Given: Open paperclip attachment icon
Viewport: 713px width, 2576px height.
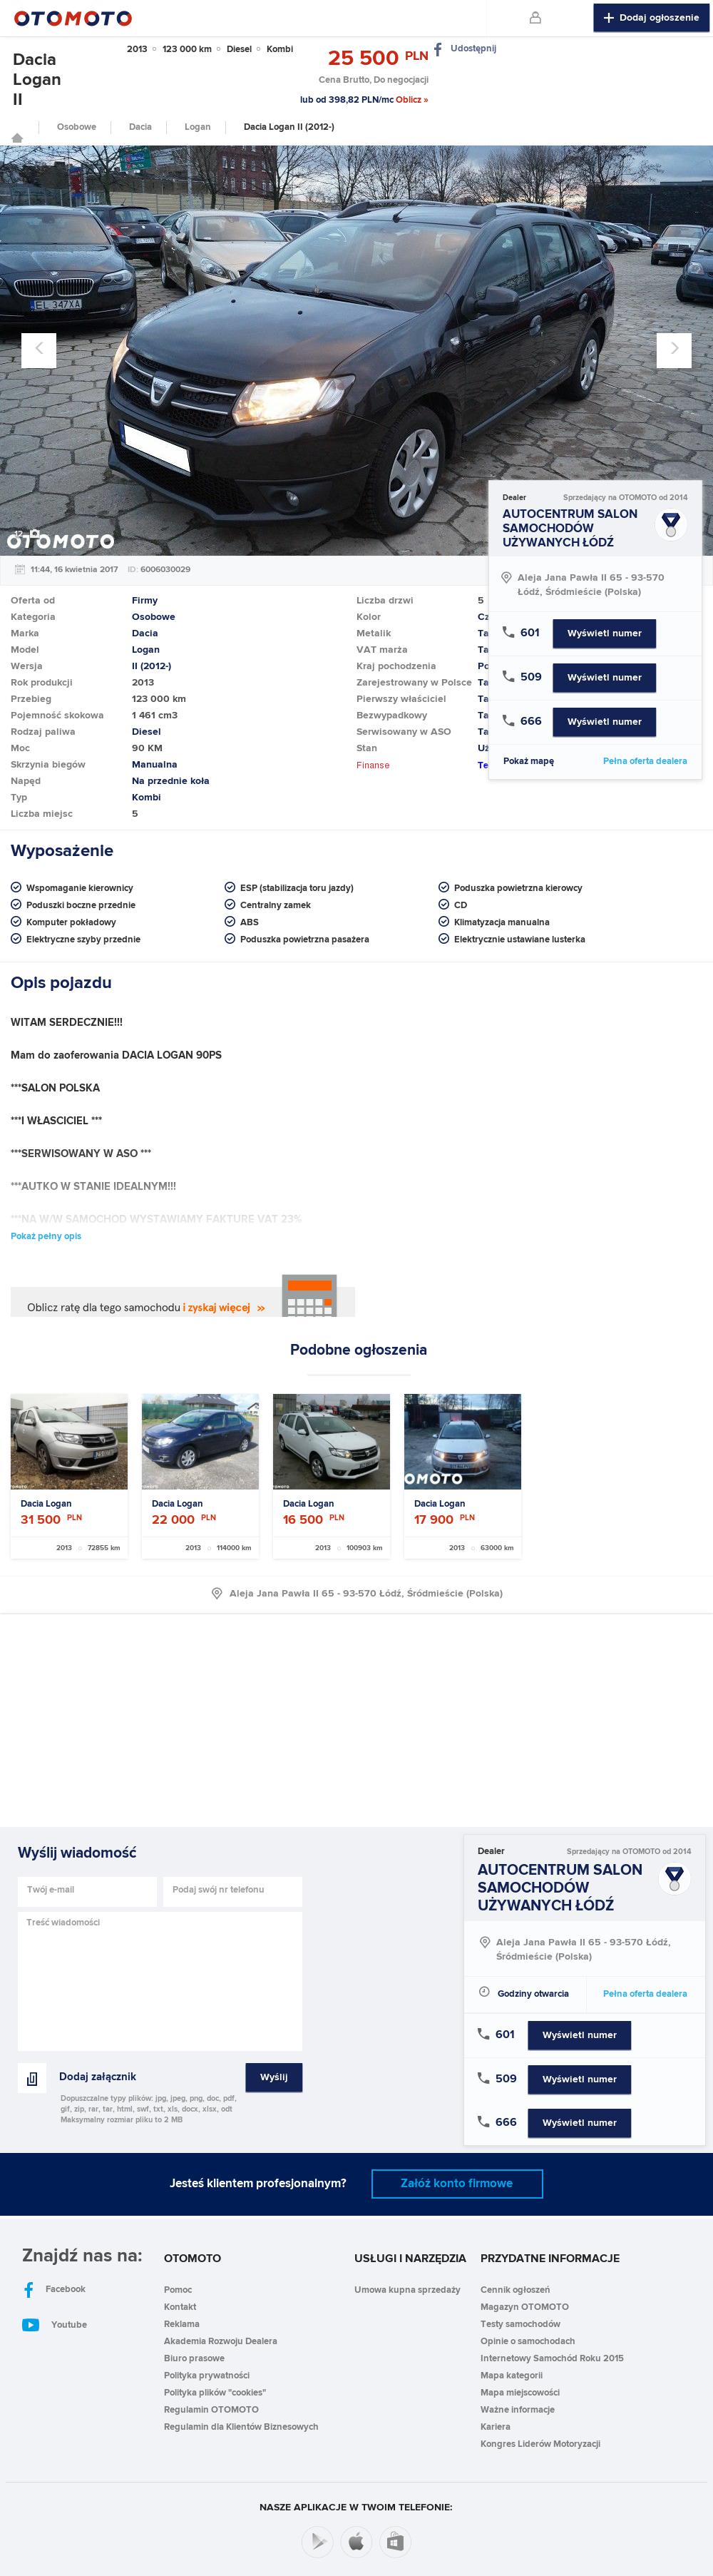Looking at the screenshot, I should click(x=32, y=2078).
